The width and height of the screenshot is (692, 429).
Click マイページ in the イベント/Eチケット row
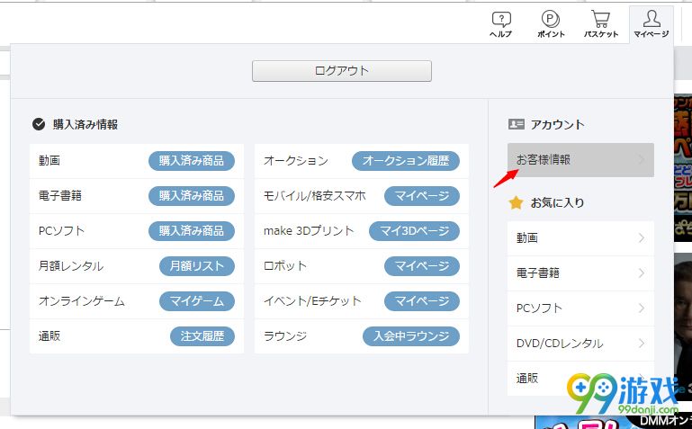(x=422, y=301)
